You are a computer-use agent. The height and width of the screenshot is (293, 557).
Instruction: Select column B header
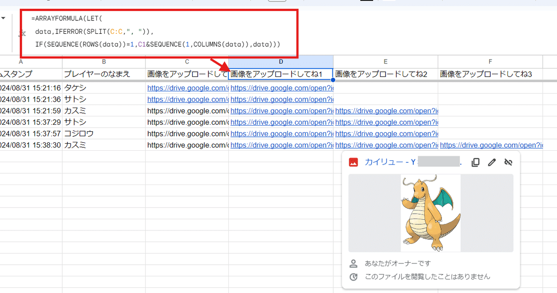point(104,61)
